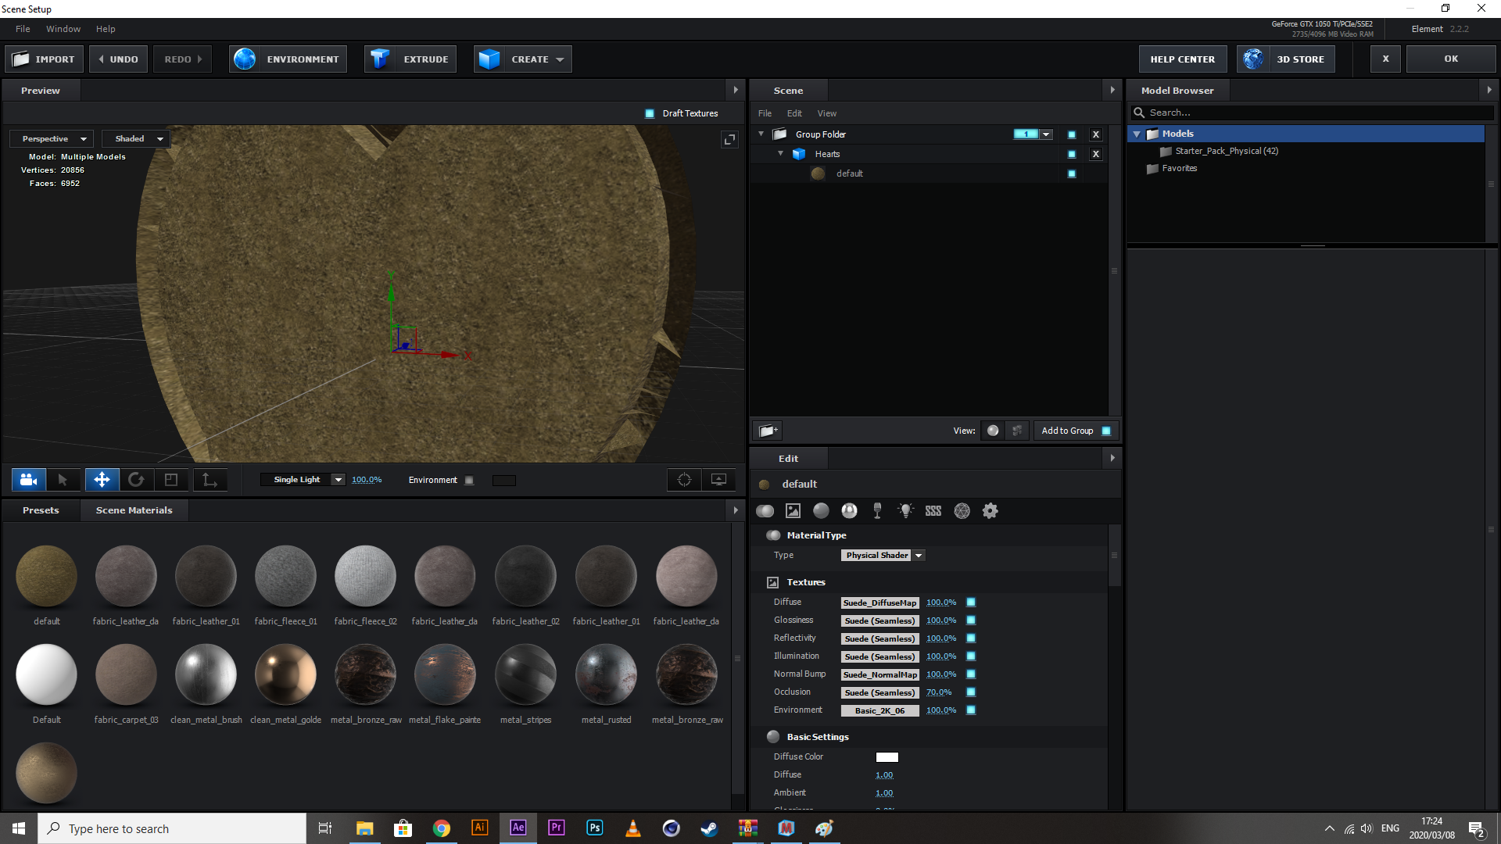Maximize the preview viewport
The image size is (1501, 844).
point(729,139)
